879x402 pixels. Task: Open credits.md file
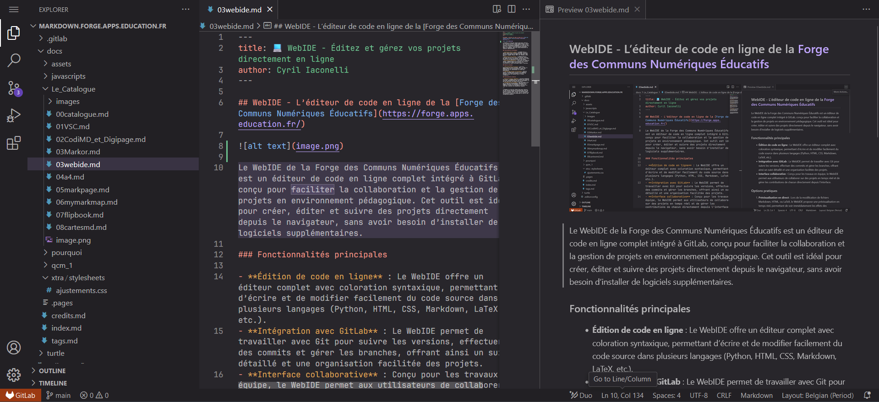(68, 315)
